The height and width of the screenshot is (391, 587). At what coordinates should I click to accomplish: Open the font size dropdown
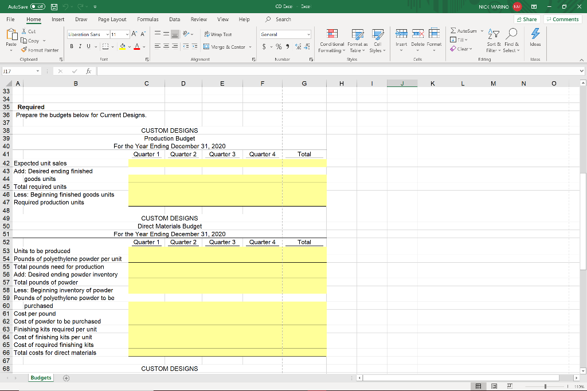[x=127, y=34]
